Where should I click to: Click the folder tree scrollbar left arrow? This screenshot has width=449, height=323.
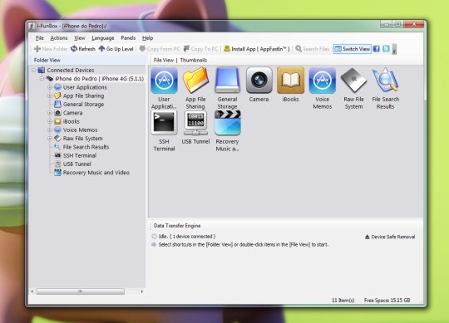[x=32, y=291]
